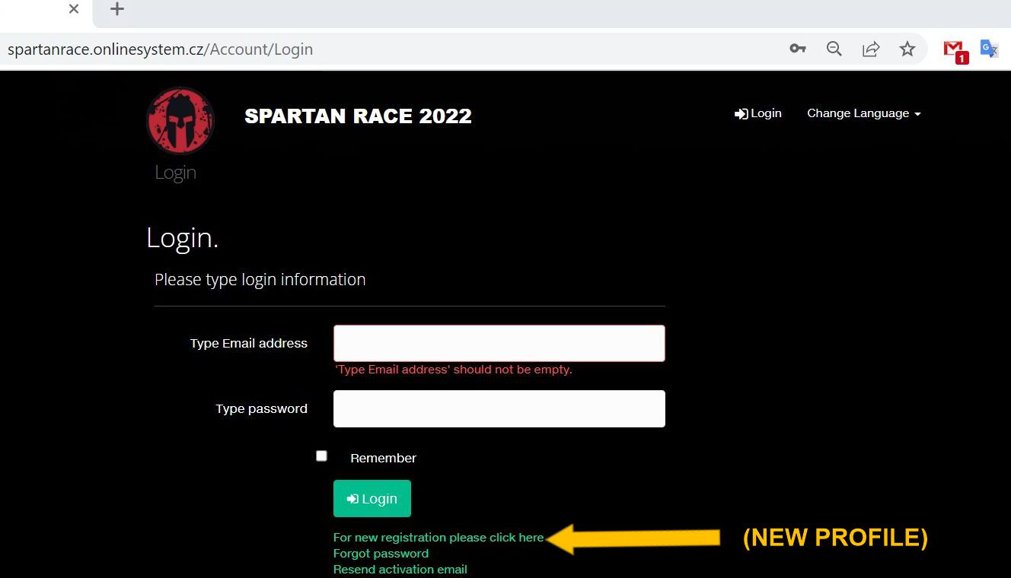Close the current browser tab
Screen dimensions: 1011x578
pyautogui.click(x=74, y=9)
